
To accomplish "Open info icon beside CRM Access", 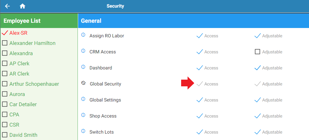I will [x=83, y=51].
